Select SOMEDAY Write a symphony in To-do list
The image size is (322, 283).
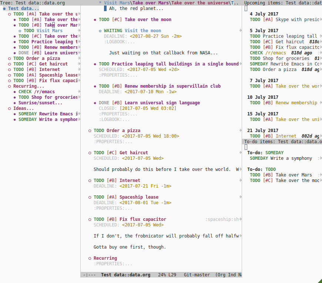click(x=281, y=158)
